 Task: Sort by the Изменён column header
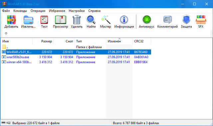point(119,41)
